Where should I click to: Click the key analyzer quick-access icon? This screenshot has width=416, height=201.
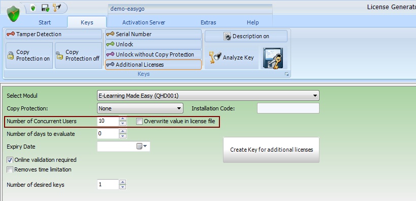coord(57,8)
